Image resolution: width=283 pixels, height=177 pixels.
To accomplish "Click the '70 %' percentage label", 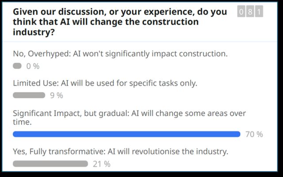I will coord(254,134).
